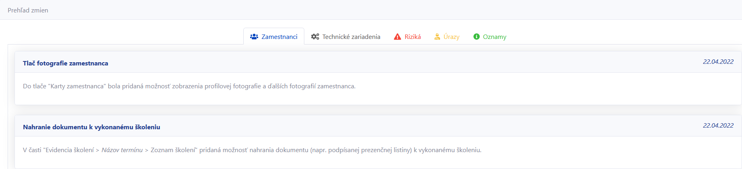Click the date on Nahranie dokumentu card
This screenshot has height=169, width=742.
click(x=718, y=126)
